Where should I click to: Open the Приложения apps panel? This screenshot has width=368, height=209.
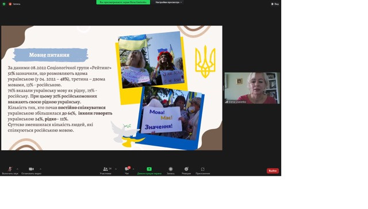(203, 170)
